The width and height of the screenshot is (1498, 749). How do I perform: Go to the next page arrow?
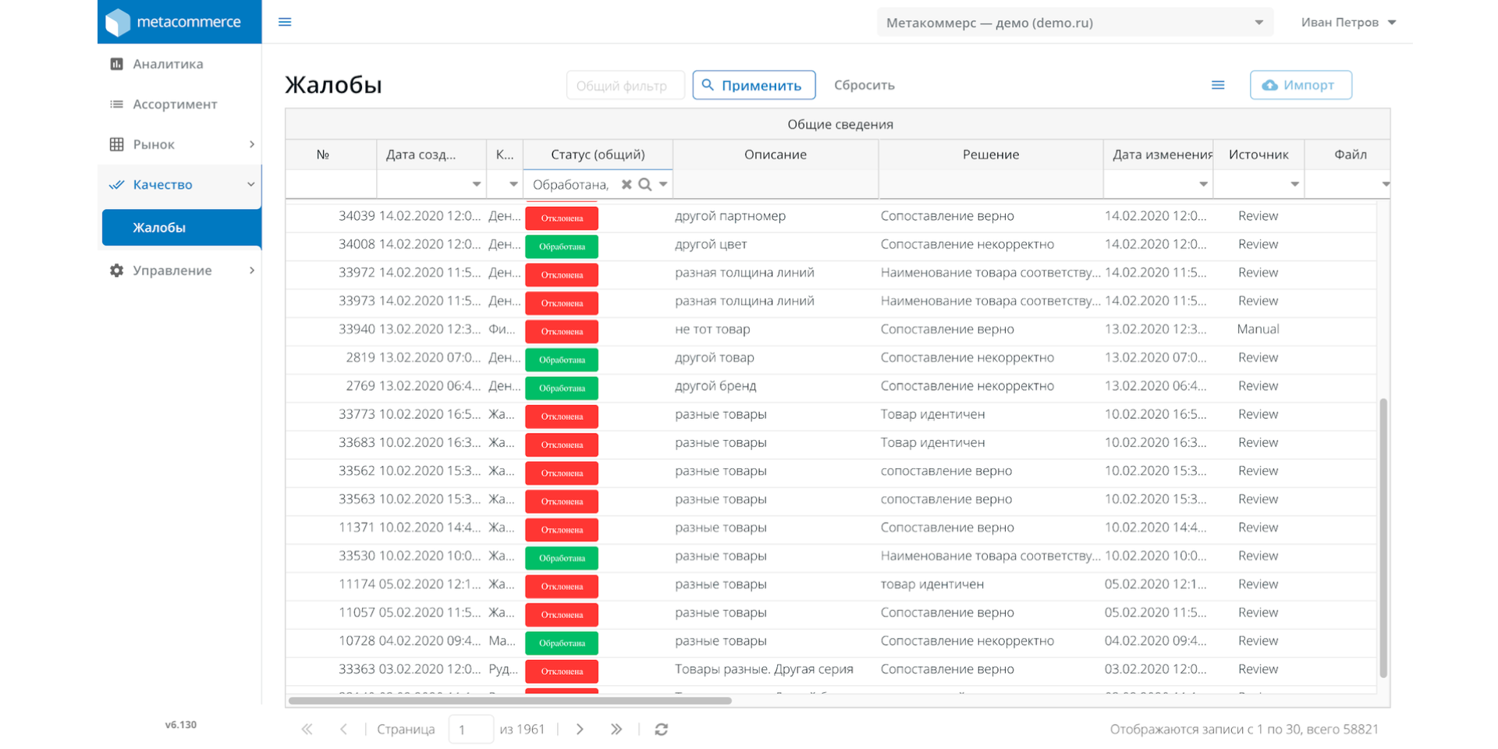click(x=580, y=729)
